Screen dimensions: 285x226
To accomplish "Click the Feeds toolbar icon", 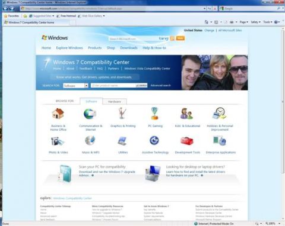I will coord(216,22).
